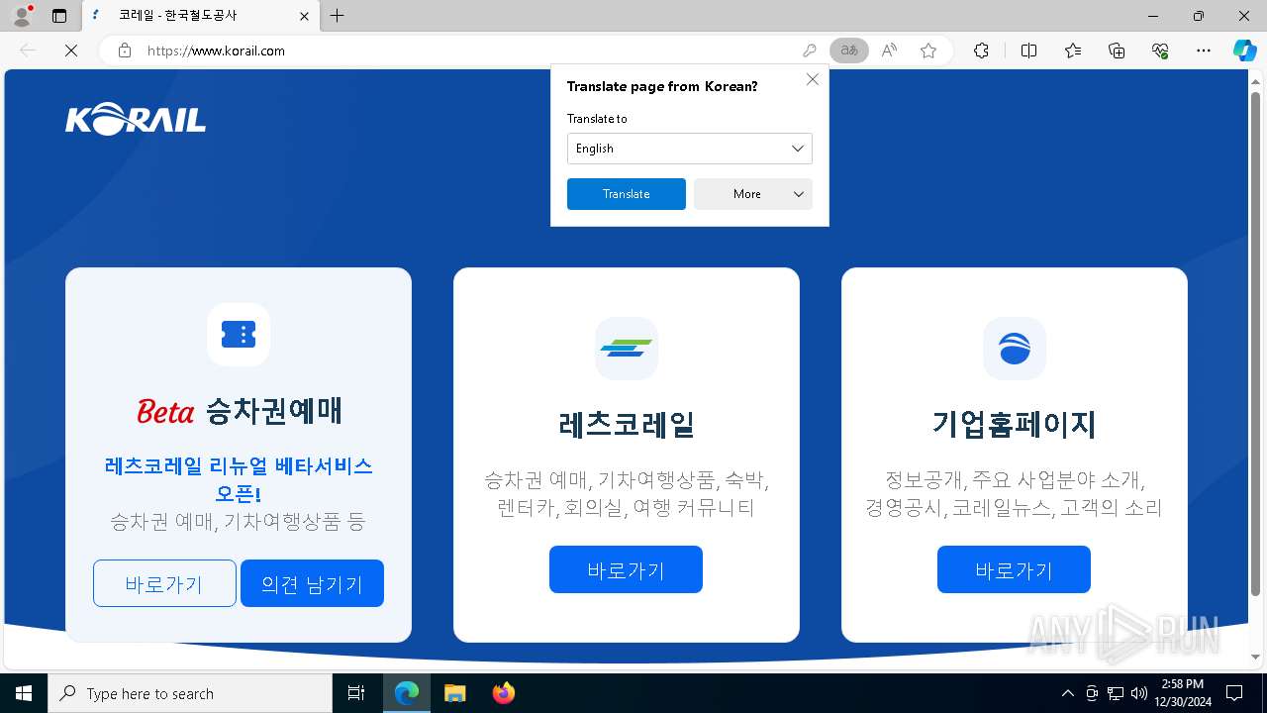Screen dimensions: 1267x713
Task: View site information lock icon
Action: tap(124, 51)
